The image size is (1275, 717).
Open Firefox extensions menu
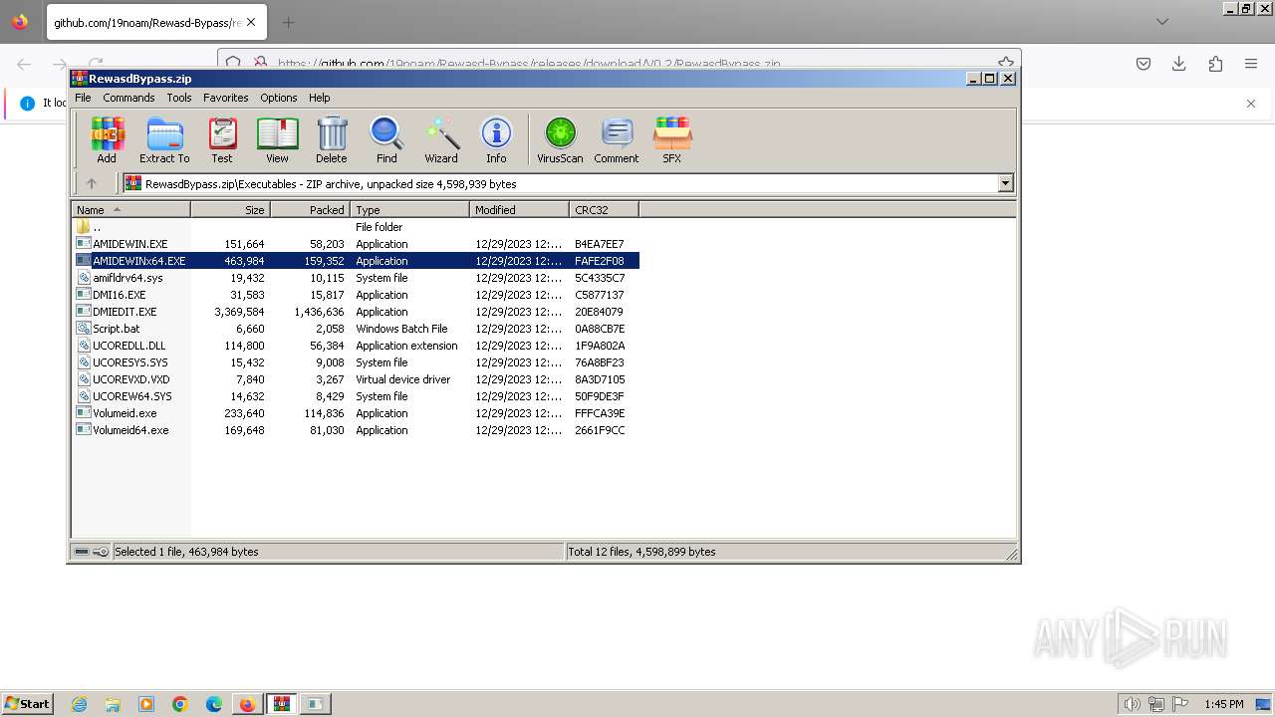pyautogui.click(x=1215, y=64)
